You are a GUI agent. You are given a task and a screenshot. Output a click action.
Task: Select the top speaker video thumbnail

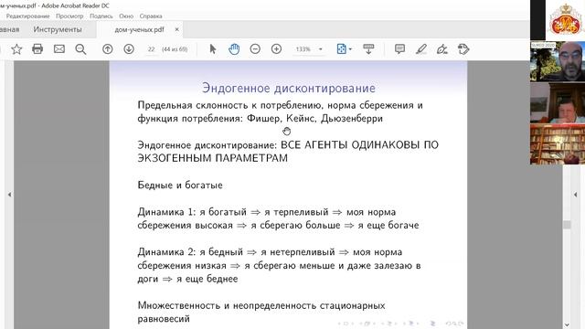pos(558,61)
